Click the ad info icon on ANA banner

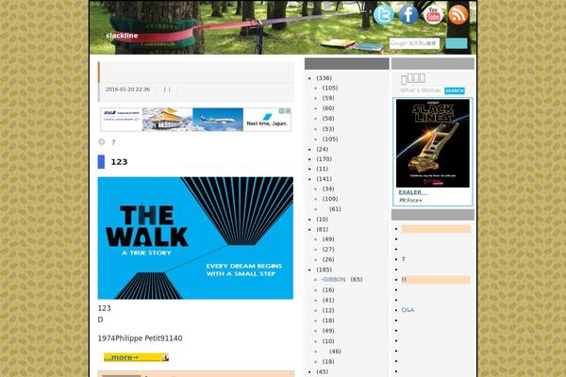[x=281, y=111]
